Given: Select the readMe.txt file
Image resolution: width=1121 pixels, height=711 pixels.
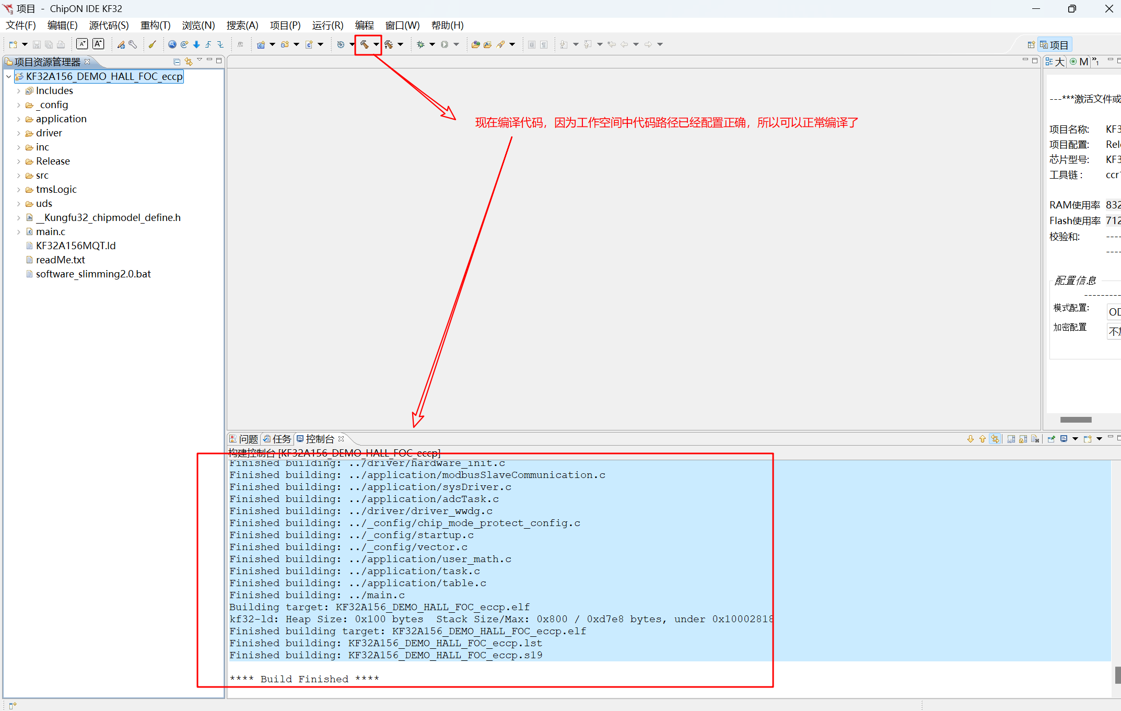Looking at the screenshot, I should [x=60, y=260].
